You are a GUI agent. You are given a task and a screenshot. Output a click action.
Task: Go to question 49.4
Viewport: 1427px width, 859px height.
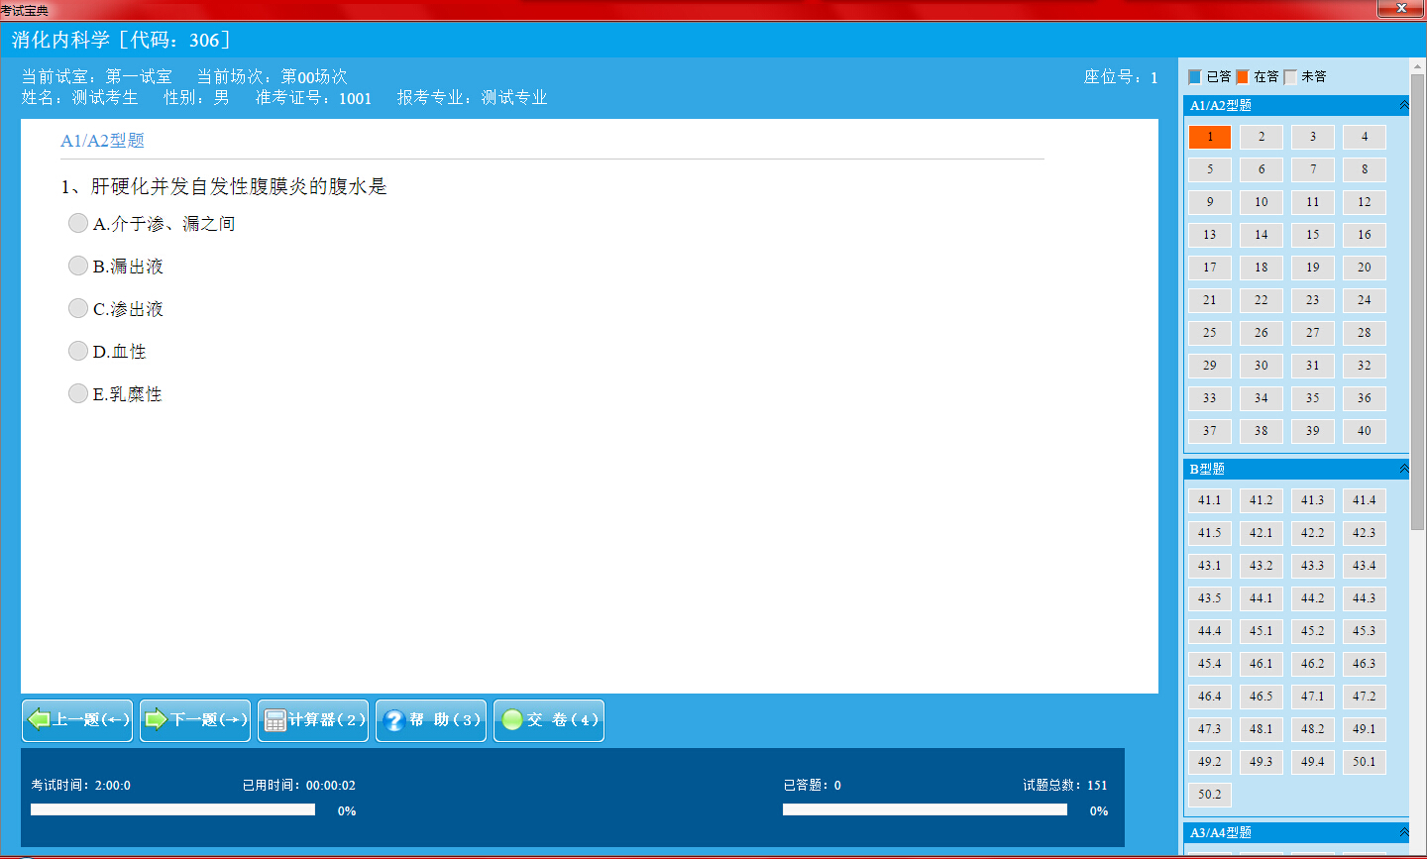[x=1313, y=762]
